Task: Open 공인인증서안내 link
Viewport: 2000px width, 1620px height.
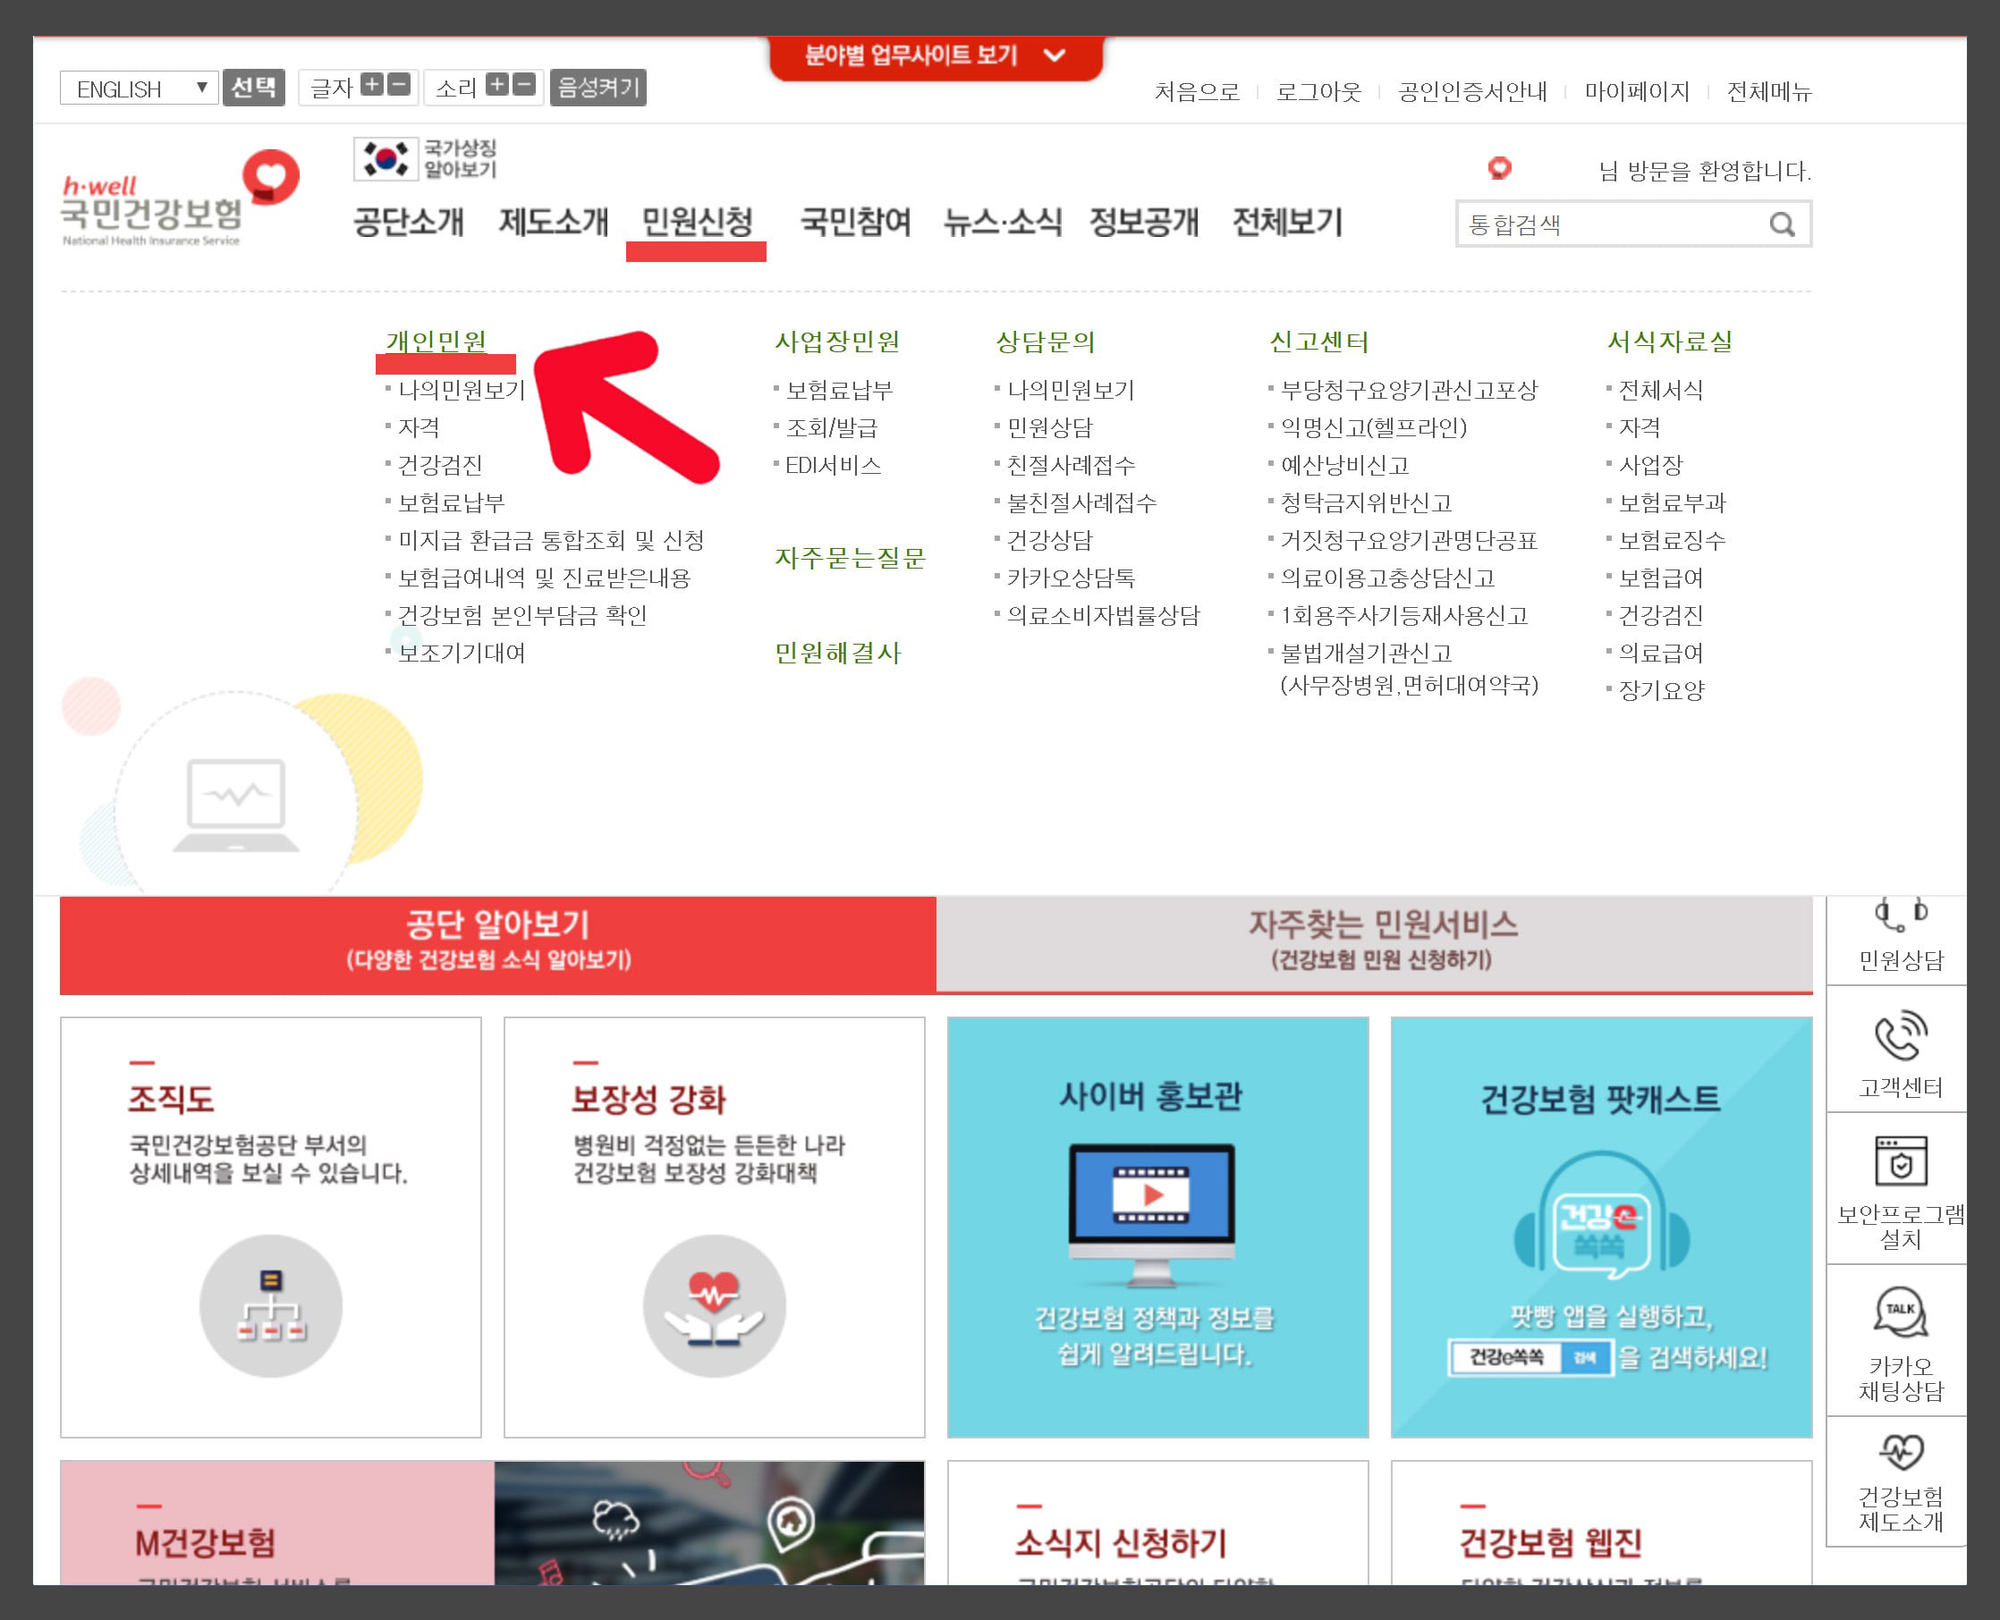Action: click(1472, 91)
